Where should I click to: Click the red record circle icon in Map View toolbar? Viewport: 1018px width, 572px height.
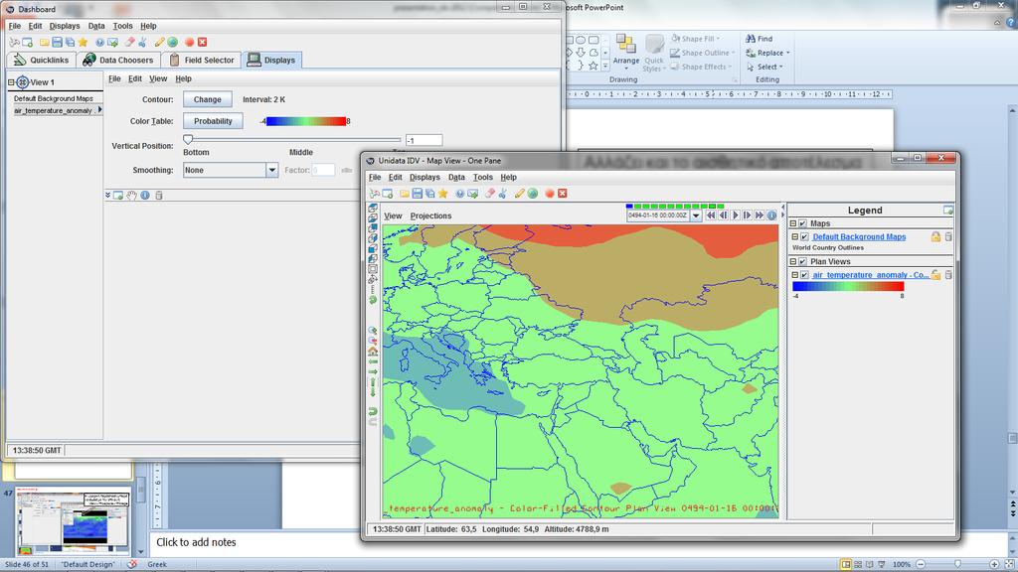tap(550, 194)
